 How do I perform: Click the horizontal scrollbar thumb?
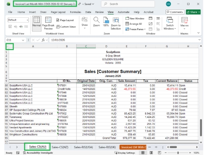pyautogui.click(x=173, y=147)
